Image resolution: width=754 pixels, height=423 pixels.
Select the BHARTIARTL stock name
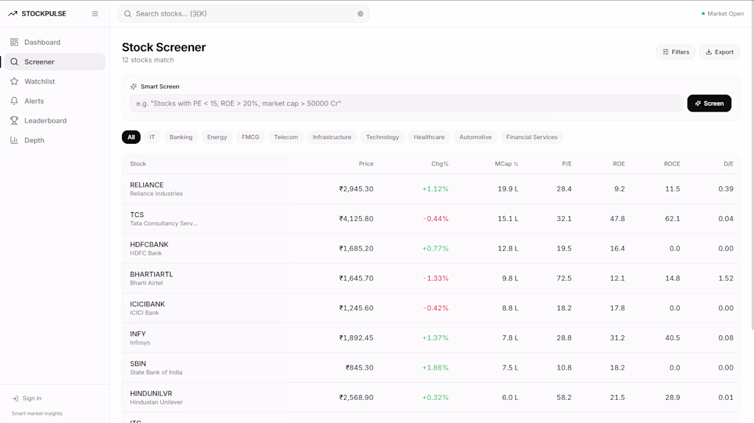point(151,274)
